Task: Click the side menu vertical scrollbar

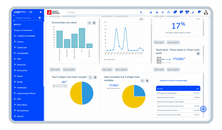Action: [44, 54]
